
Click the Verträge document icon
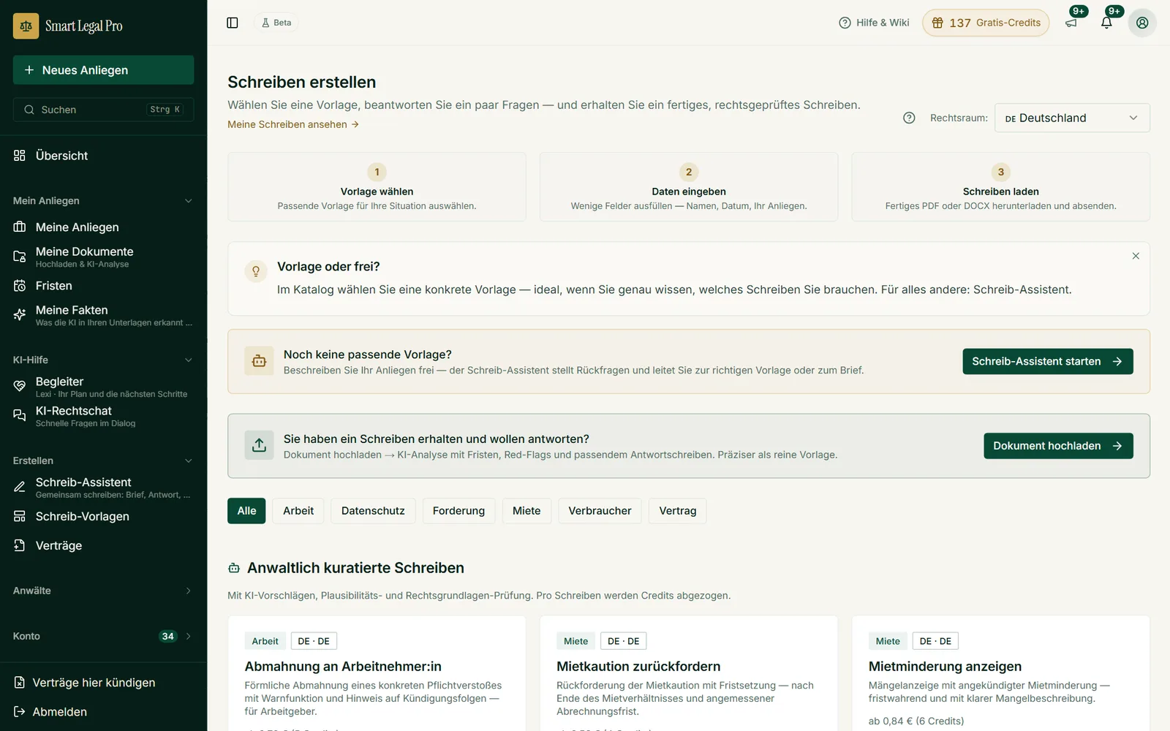20,545
